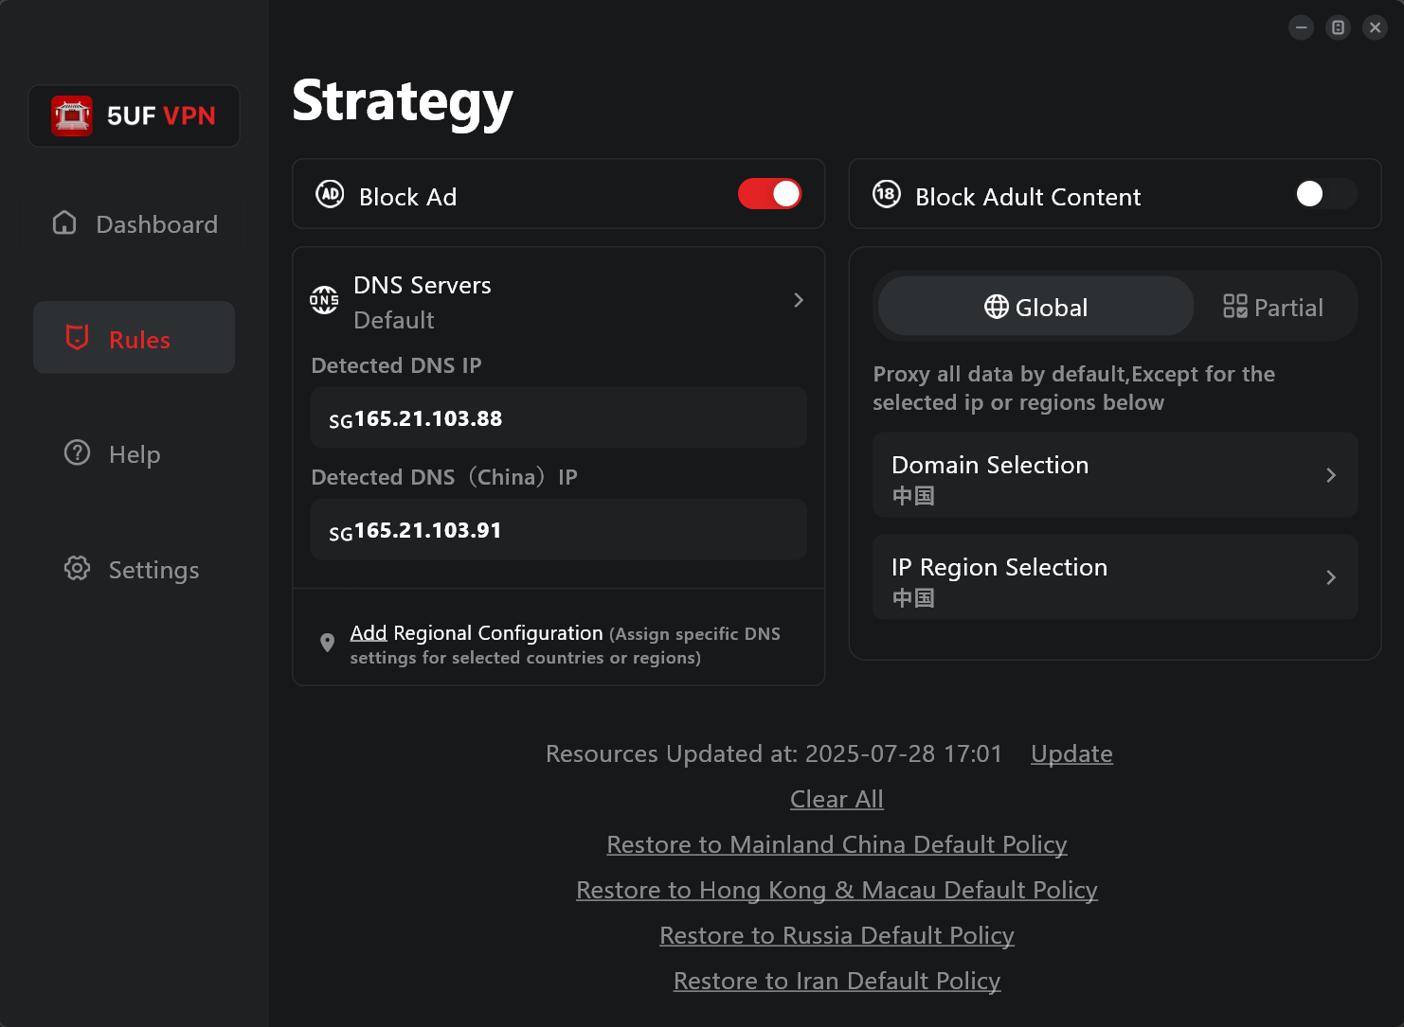The image size is (1404, 1027).
Task: Click the location pin icon
Action: click(328, 644)
